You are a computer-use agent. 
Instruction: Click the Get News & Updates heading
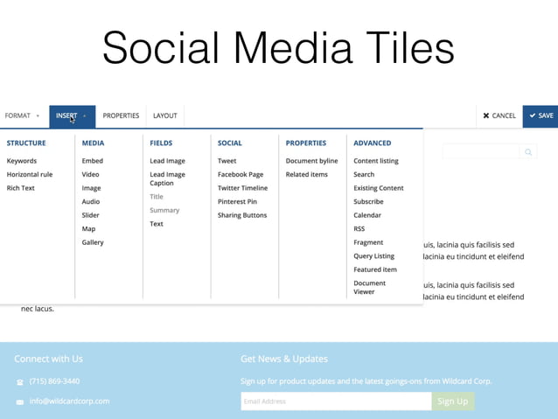pos(284,359)
